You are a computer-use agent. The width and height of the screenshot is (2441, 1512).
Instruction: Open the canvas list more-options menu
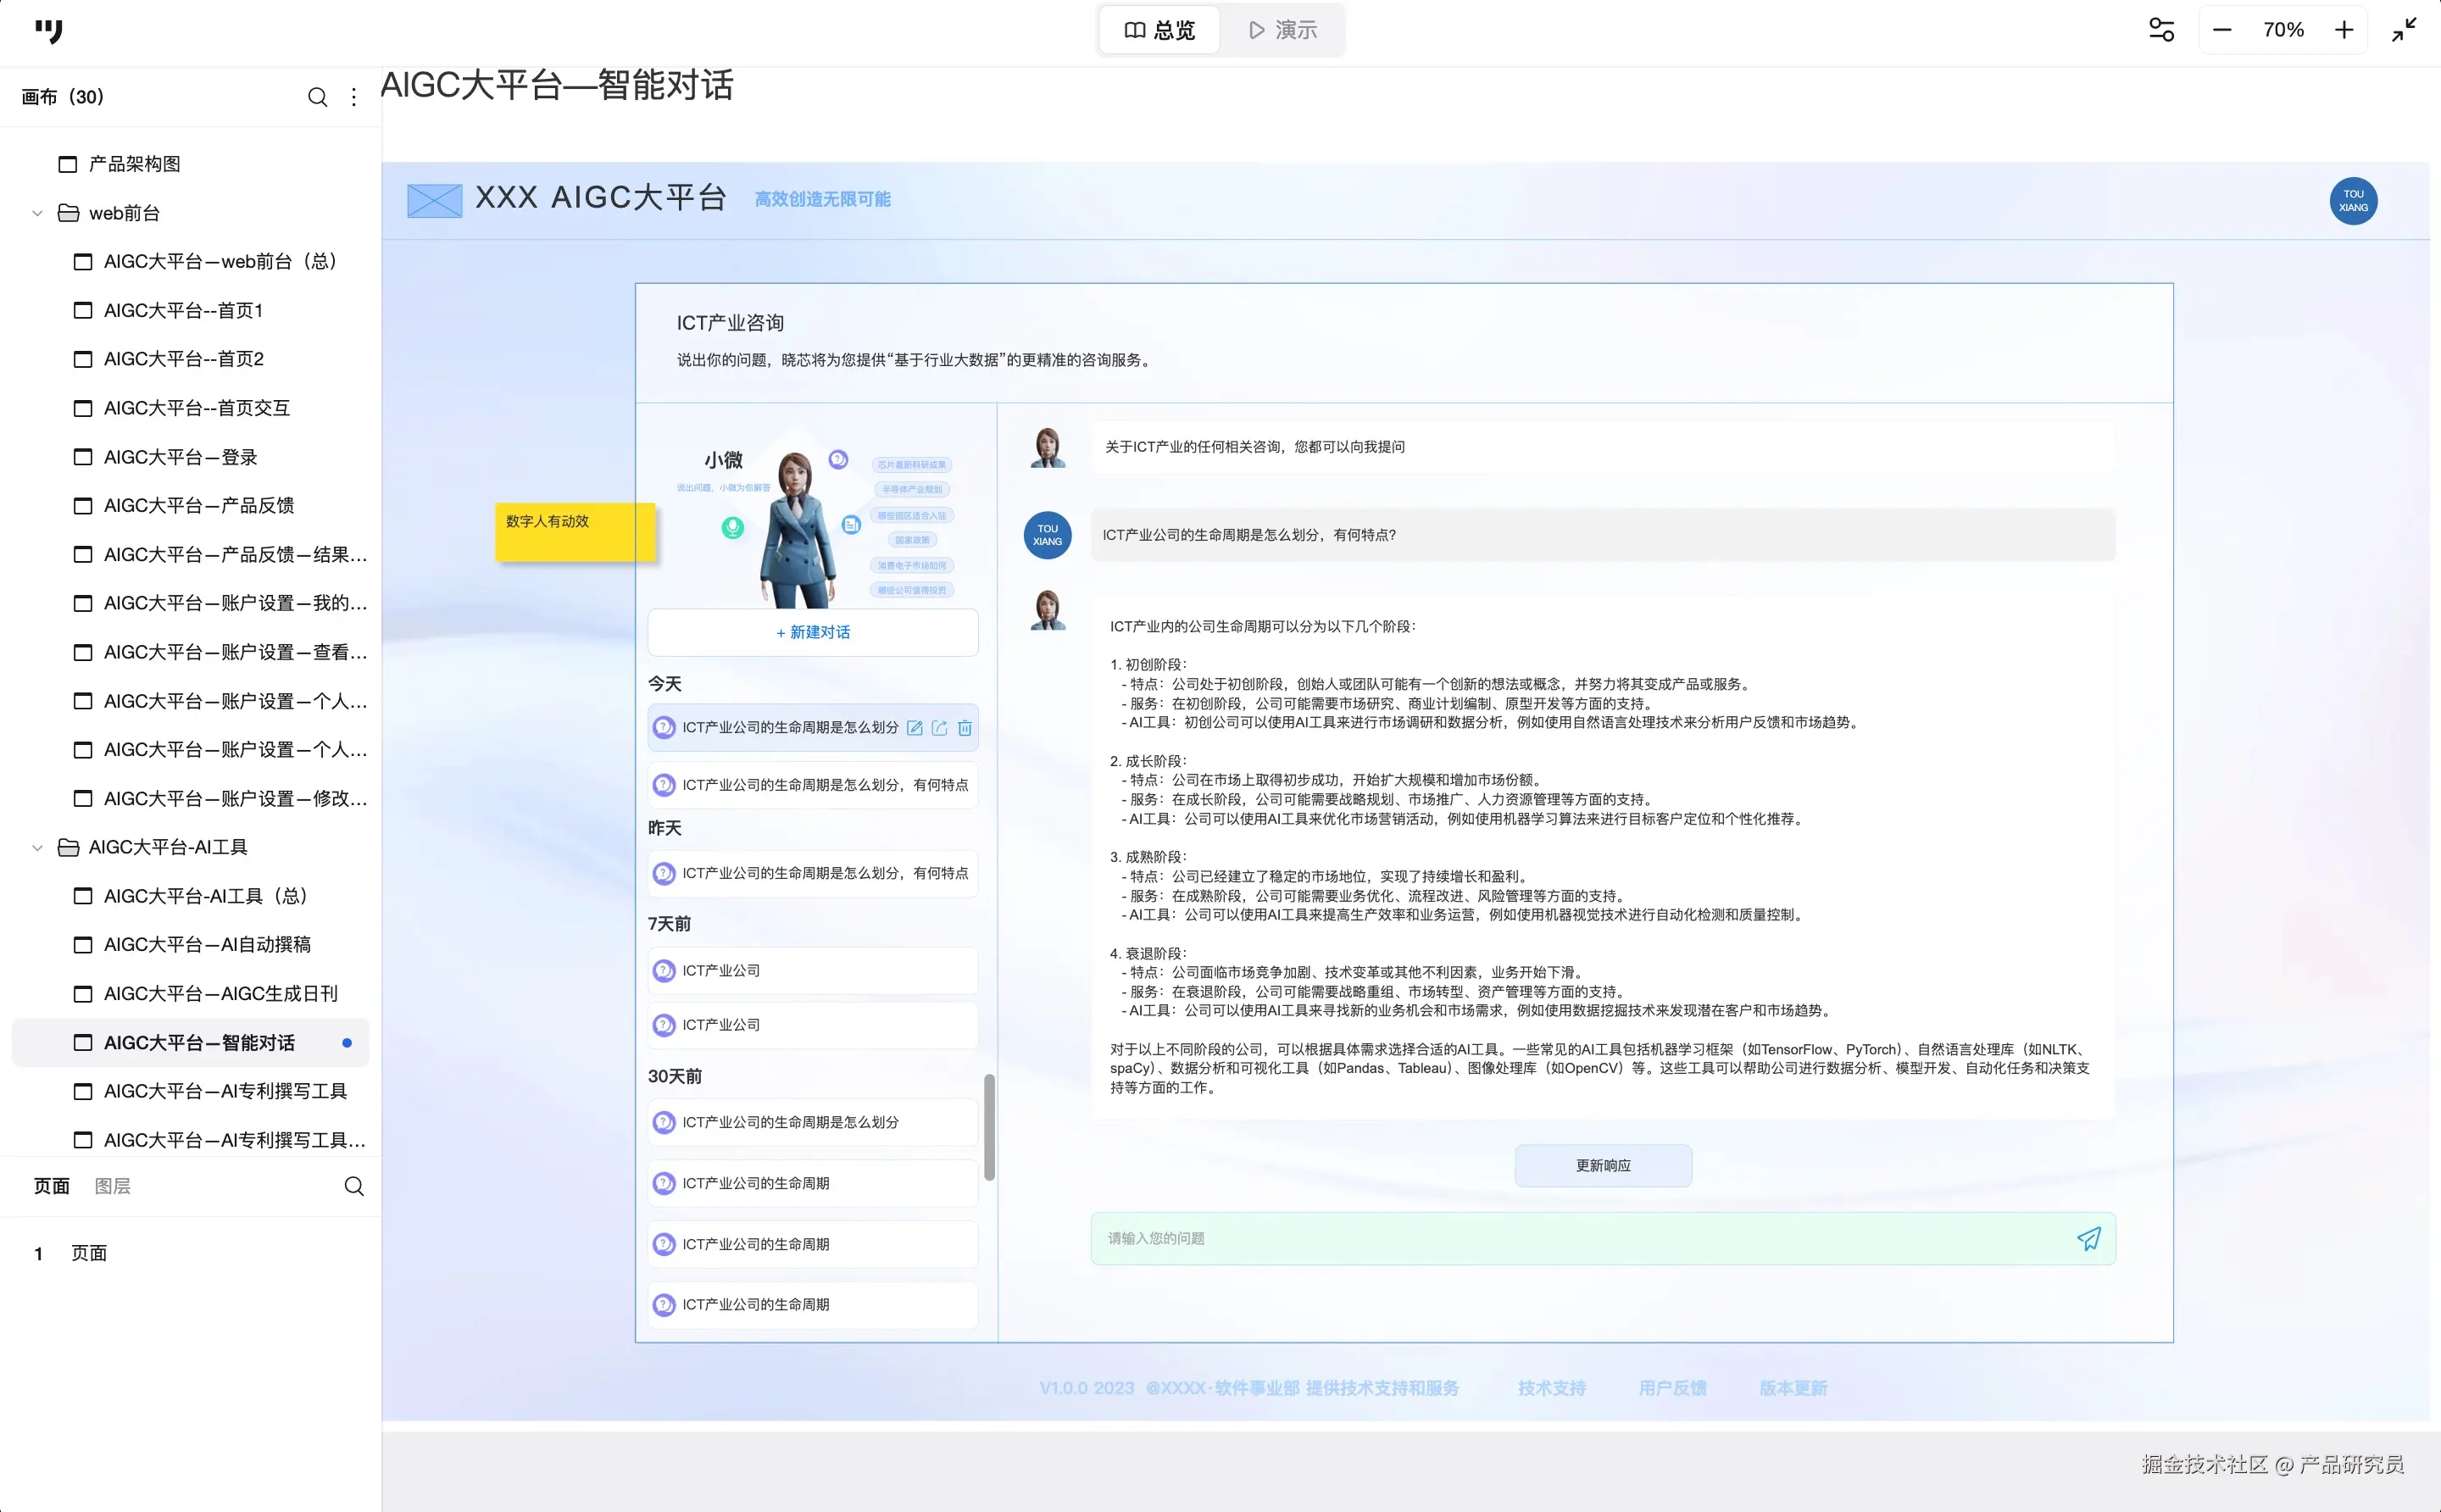(354, 97)
